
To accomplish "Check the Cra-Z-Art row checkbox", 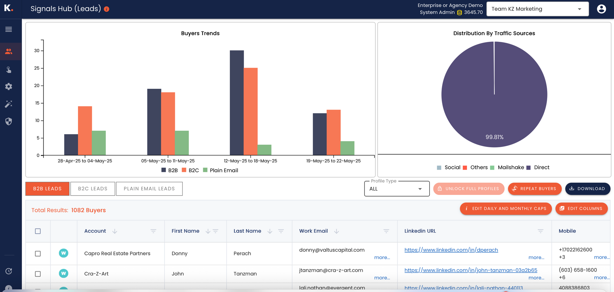I will [38, 274].
